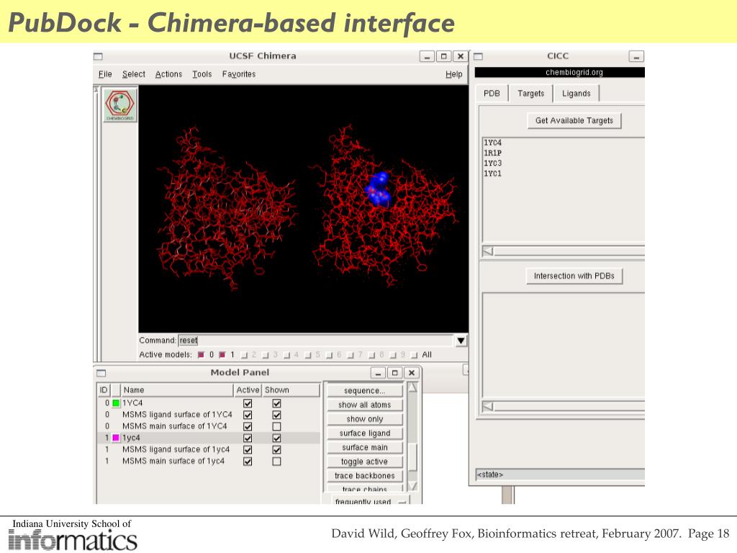Click the toggle active button

tap(365, 462)
